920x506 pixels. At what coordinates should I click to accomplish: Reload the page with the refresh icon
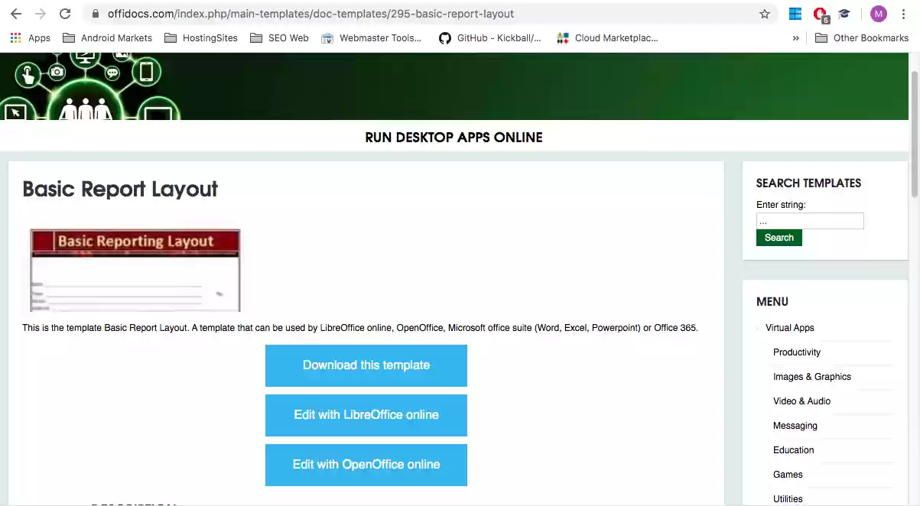[x=65, y=14]
